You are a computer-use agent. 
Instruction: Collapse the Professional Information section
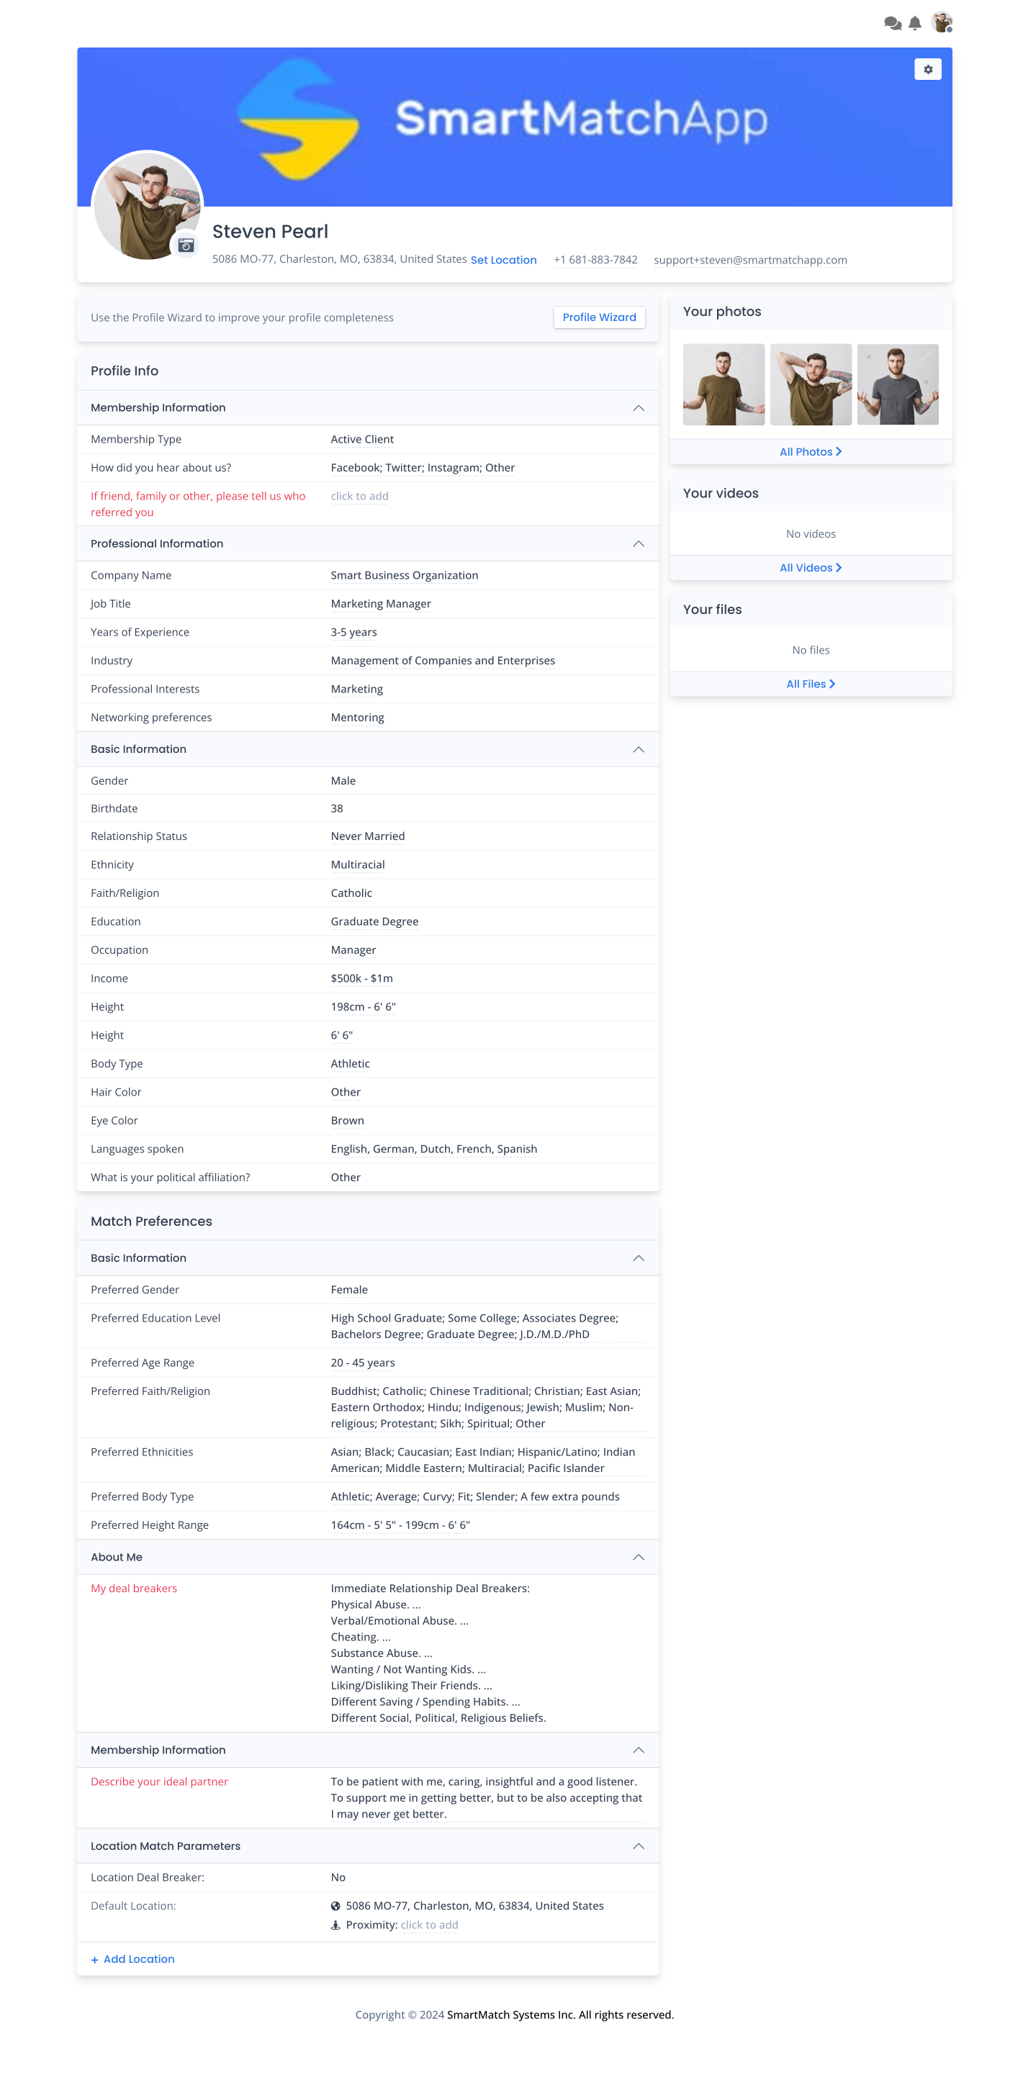(637, 544)
